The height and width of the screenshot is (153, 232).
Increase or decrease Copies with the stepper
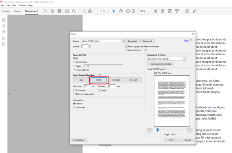pyautogui.click(x=90, y=46)
